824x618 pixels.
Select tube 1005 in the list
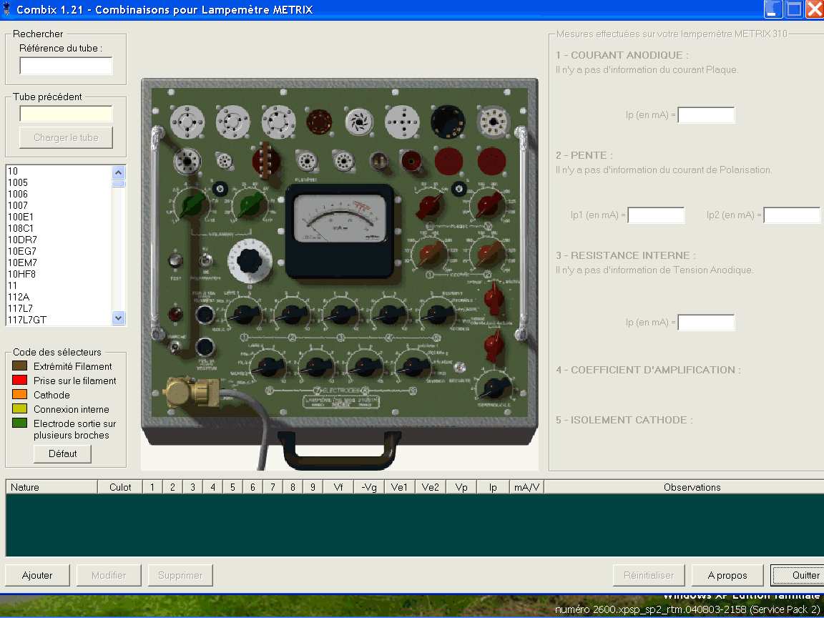click(x=59, y=182)
